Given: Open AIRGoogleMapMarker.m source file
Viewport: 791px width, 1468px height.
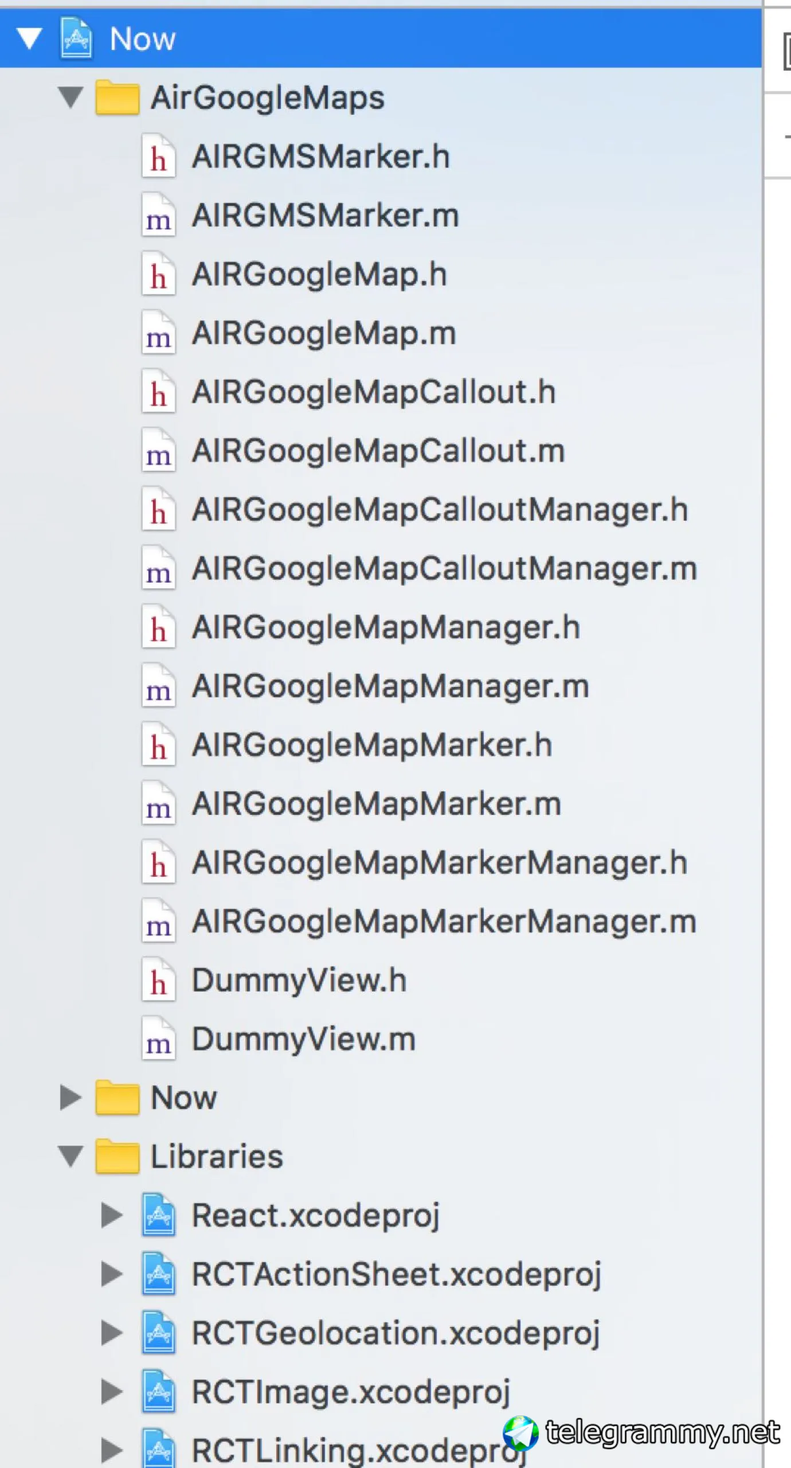Looking at the screenshot, I should pos(376,804).
